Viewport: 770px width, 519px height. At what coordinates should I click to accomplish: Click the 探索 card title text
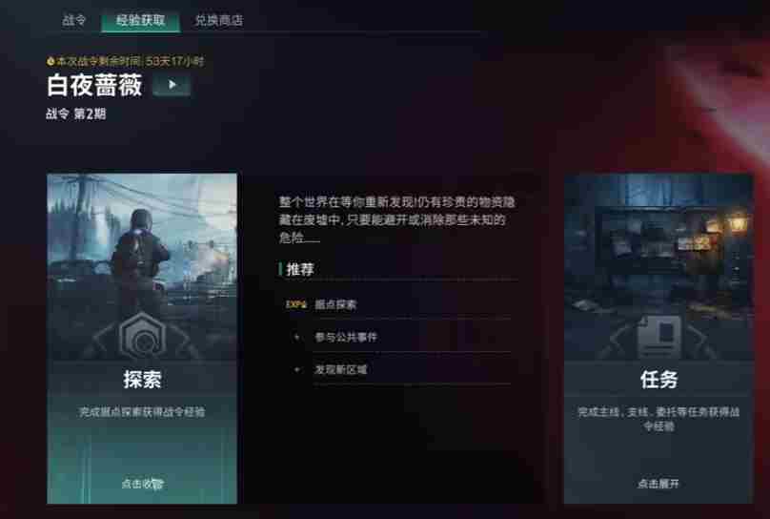click(x=142, y=380)
